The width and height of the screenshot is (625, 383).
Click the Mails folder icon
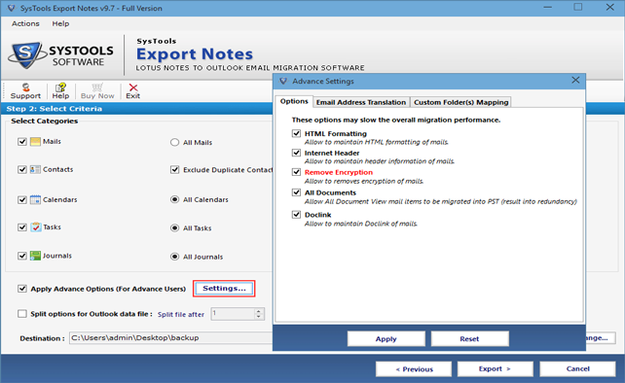click(35, 141)
